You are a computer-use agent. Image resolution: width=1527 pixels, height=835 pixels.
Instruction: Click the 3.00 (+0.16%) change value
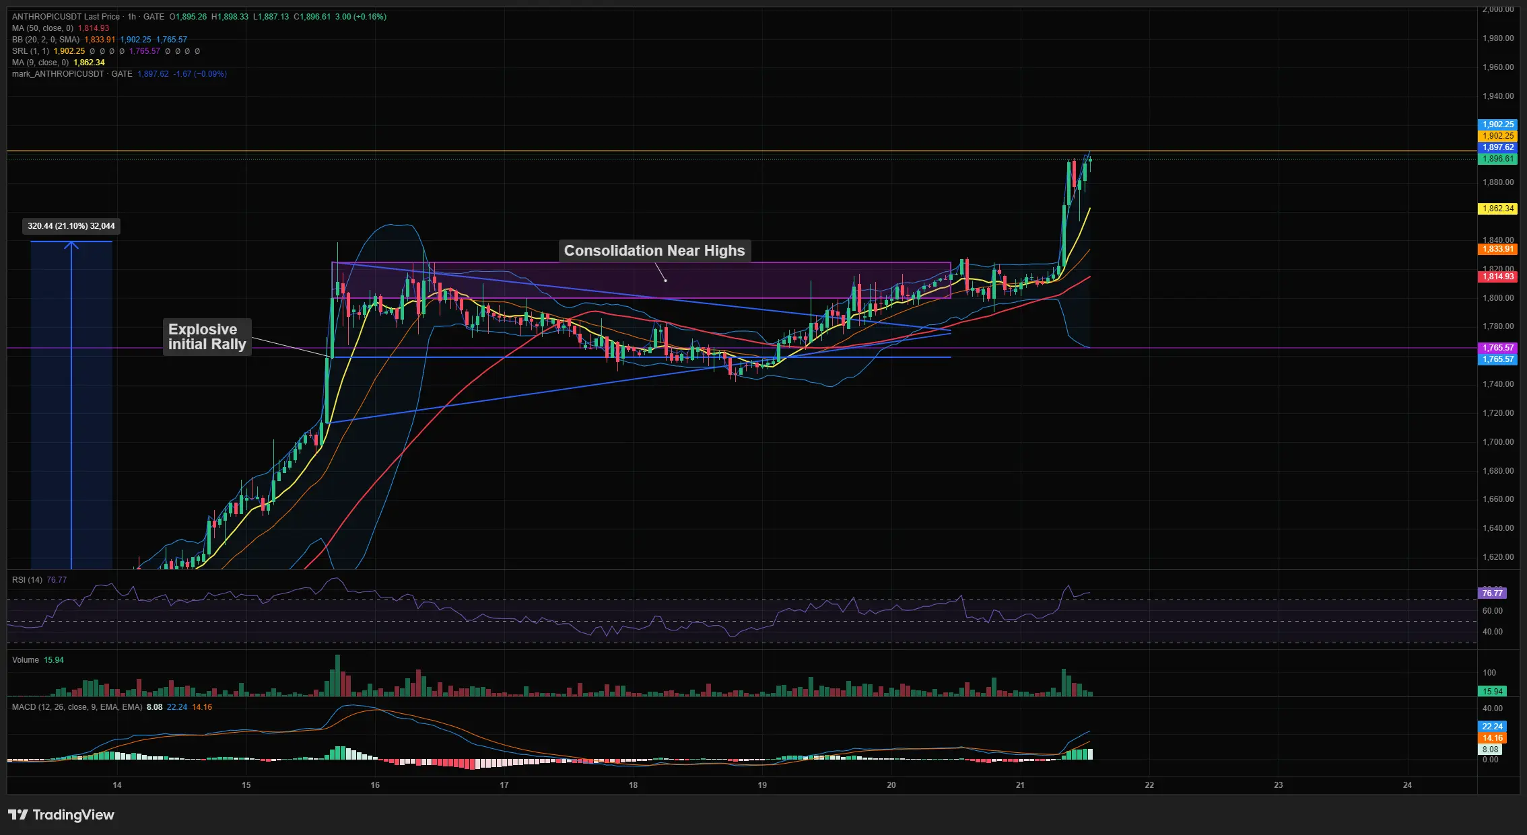(x=361, y=17)
